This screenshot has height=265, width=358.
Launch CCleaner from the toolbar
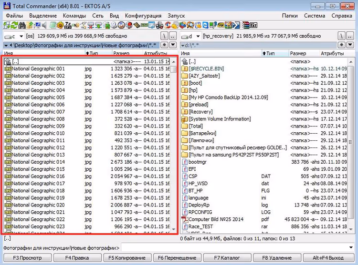168,25
